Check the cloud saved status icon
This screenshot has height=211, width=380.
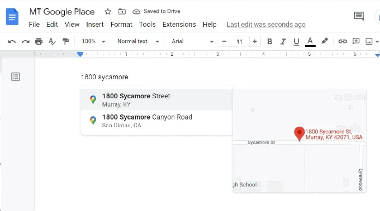pos(136,11)
